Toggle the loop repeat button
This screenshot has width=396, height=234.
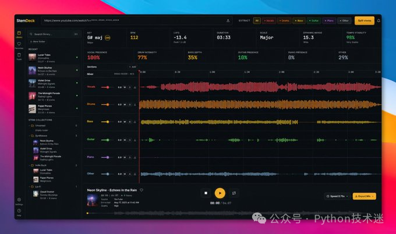point(234,193)
